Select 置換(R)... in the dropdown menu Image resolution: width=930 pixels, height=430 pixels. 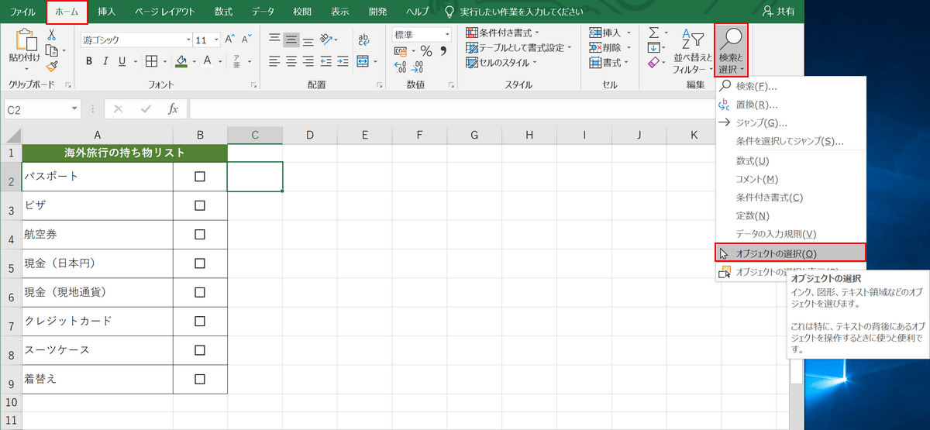[756, 105]
